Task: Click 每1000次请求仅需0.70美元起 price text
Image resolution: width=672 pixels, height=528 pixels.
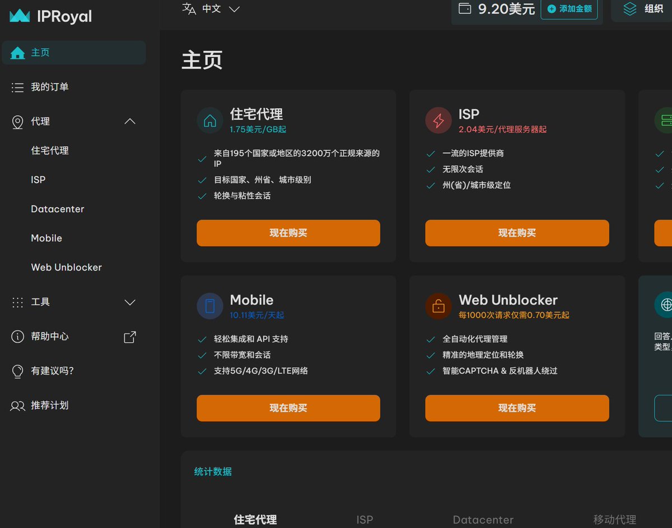Action: (514, 315)
